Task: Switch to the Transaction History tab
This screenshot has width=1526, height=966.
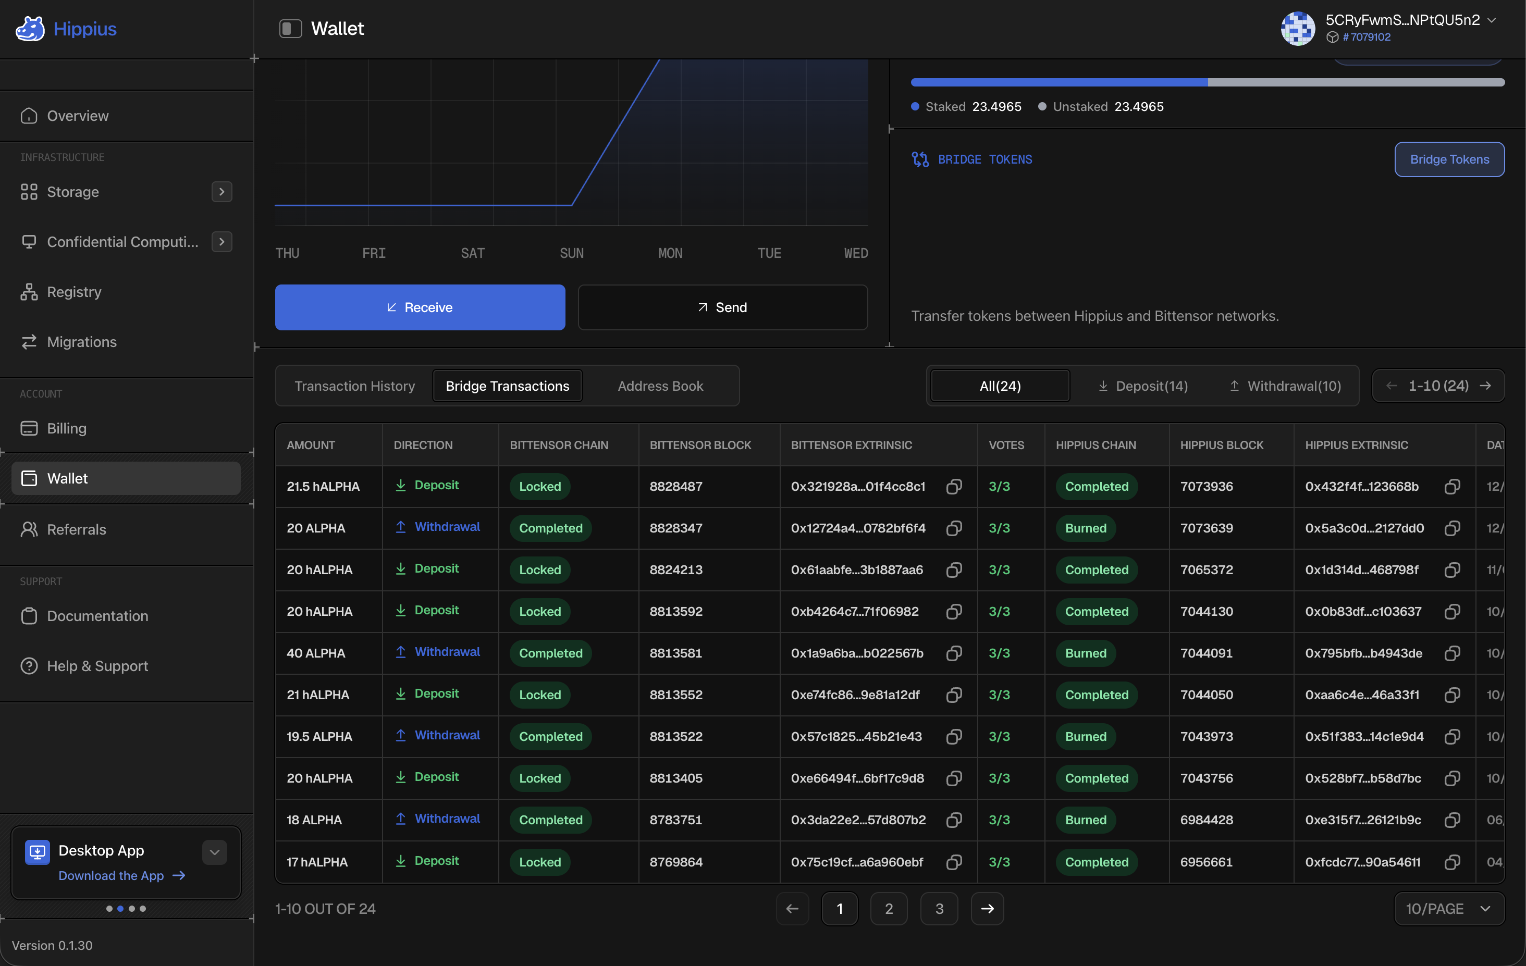Action: pyautogui.click(x=355, y=386)
